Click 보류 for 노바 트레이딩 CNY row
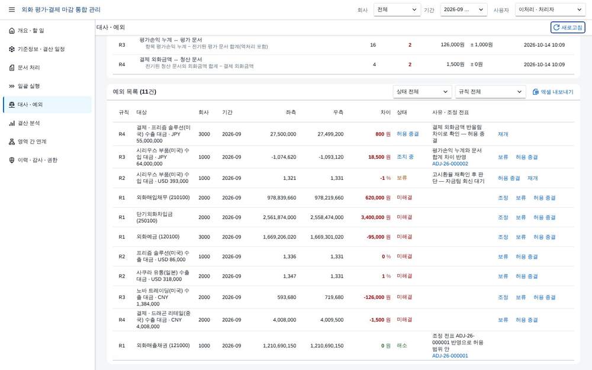Viewport: 592px width, 370px height. tap(520, 298)
